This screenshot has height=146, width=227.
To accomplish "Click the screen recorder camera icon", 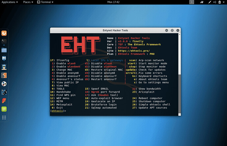I will 202,2.
